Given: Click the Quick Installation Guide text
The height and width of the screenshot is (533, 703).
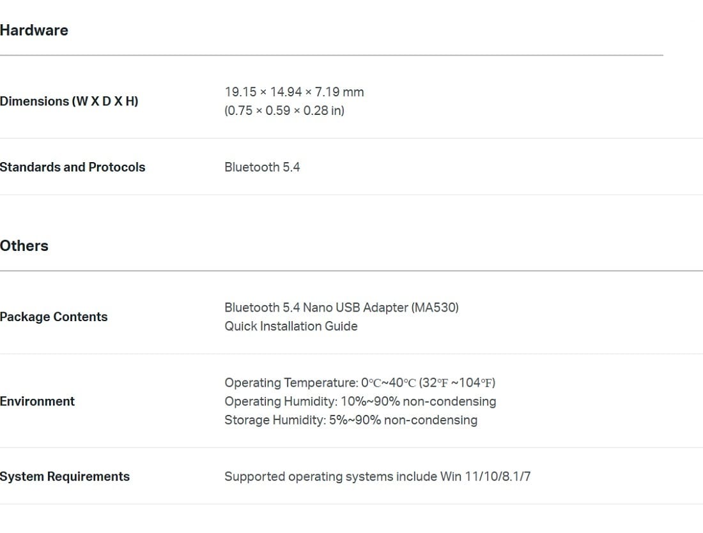Looking at the screenshot, I should tap(291, 326).
